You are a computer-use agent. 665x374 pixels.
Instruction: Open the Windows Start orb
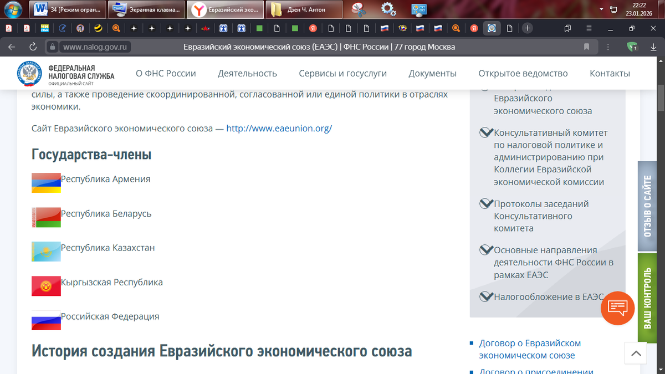pos(12,9)
